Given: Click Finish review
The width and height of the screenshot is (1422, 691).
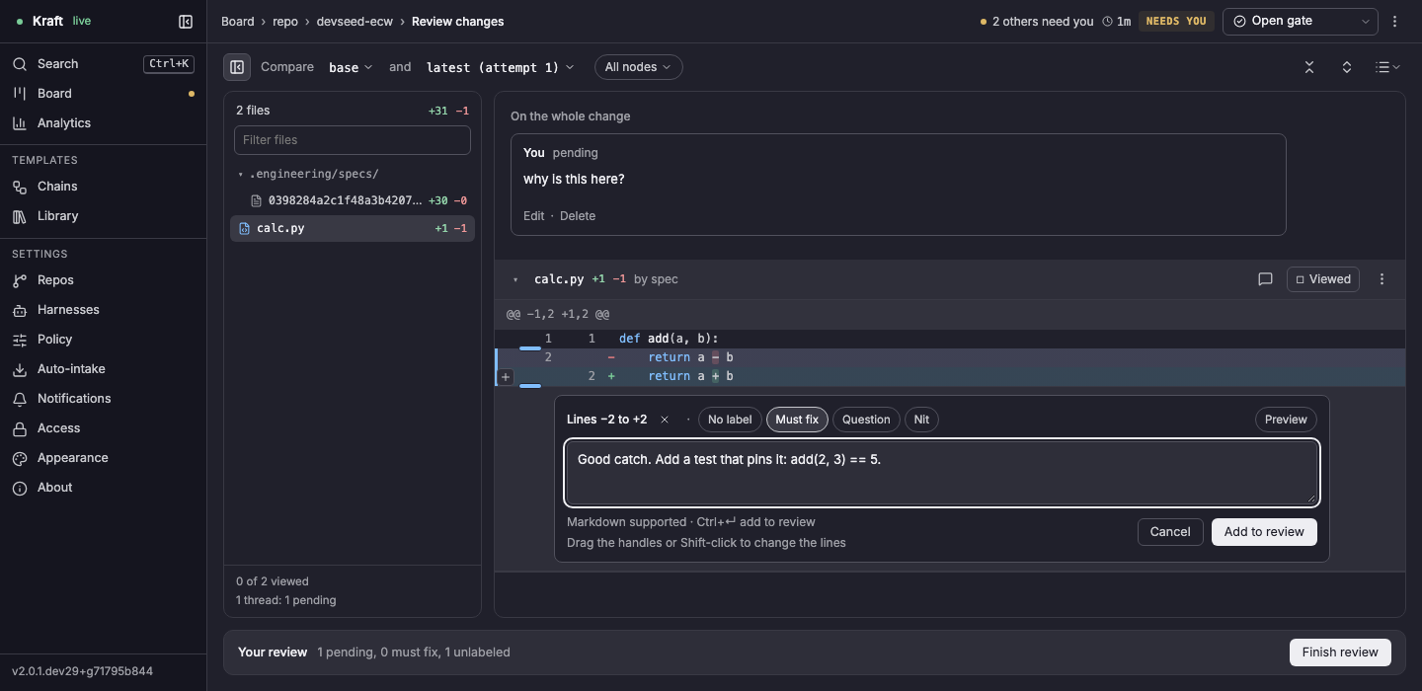Looking at the screenshot, I should [1340, 653].
